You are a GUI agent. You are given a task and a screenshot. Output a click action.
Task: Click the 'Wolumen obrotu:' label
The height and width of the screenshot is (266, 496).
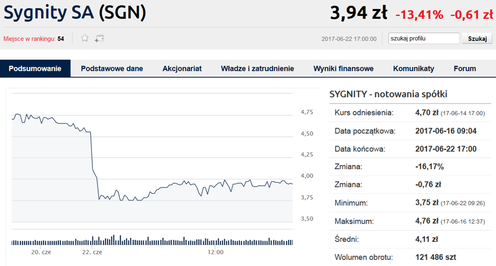[363, 257]
